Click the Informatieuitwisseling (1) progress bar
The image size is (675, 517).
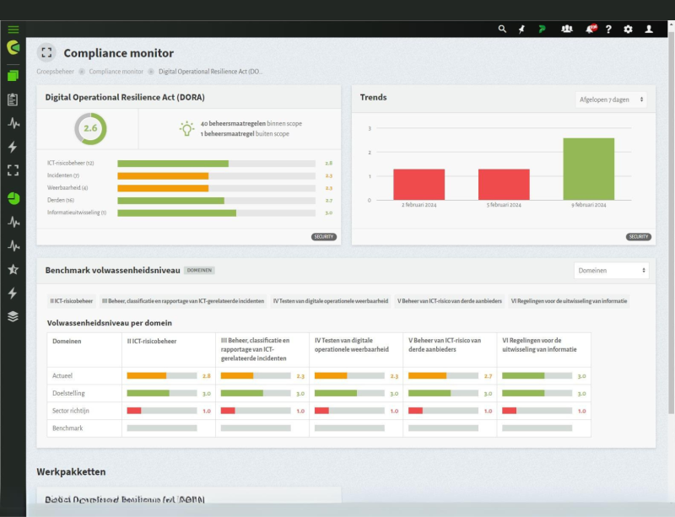(216, 213)
